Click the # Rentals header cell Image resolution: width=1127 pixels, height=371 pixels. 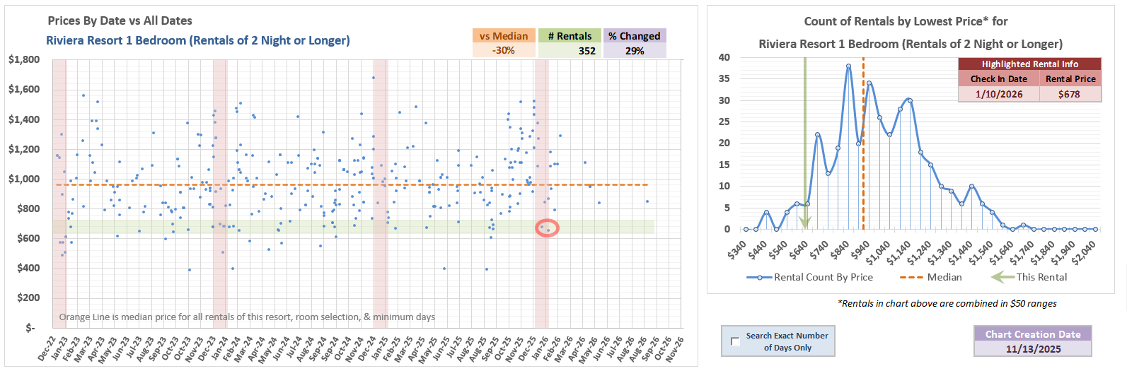(569, 36)
